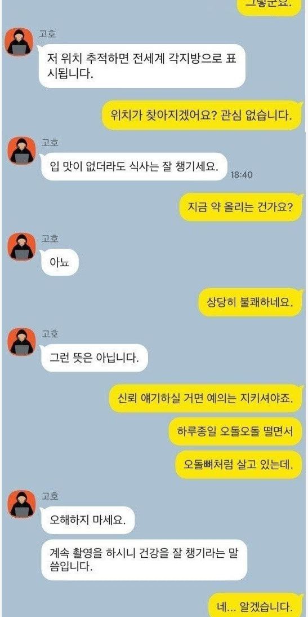Image resolution: width=308 pixels, height=617 pixels.
Task: Select the 고호 name label above 아뇨
Action: [x=50, y=239]
